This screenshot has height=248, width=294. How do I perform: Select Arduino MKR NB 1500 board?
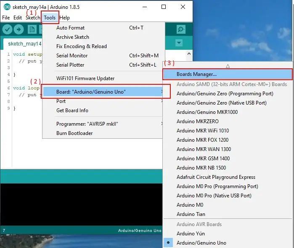tap(228, 168)
